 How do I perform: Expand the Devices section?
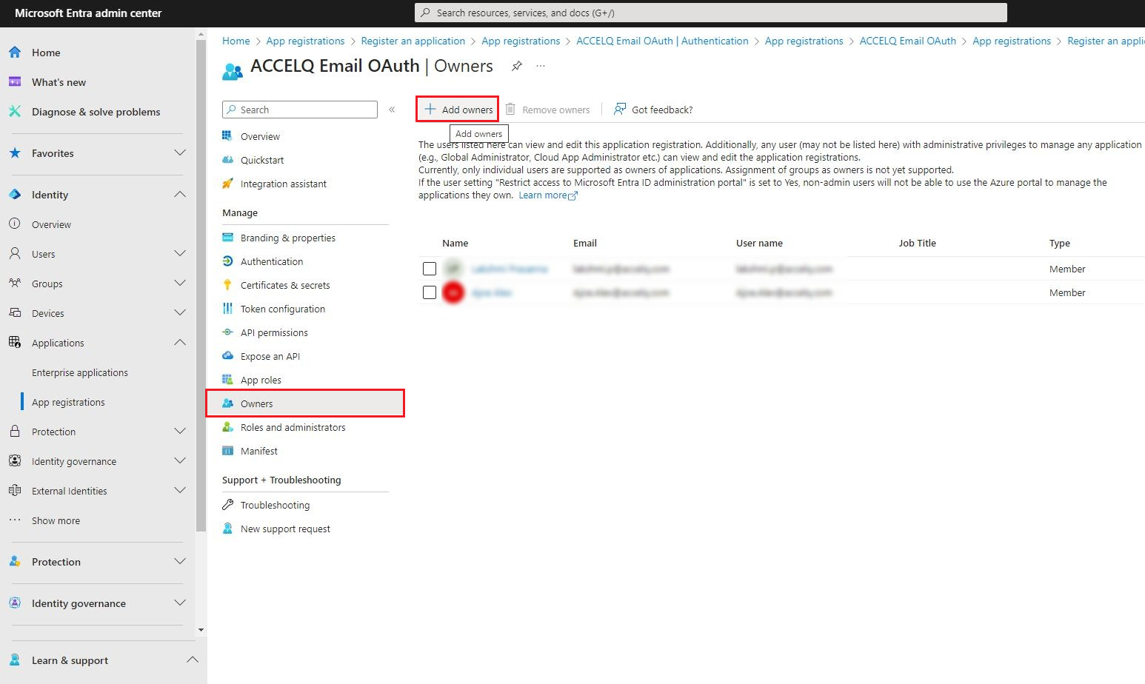(180, 312)
